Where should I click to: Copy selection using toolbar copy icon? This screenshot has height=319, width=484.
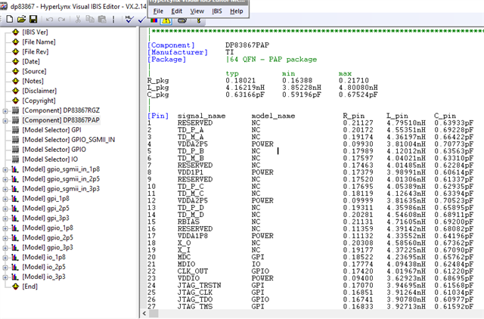90,19
